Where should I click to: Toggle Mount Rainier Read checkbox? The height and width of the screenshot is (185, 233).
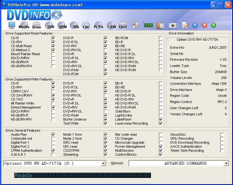(53, 54)
